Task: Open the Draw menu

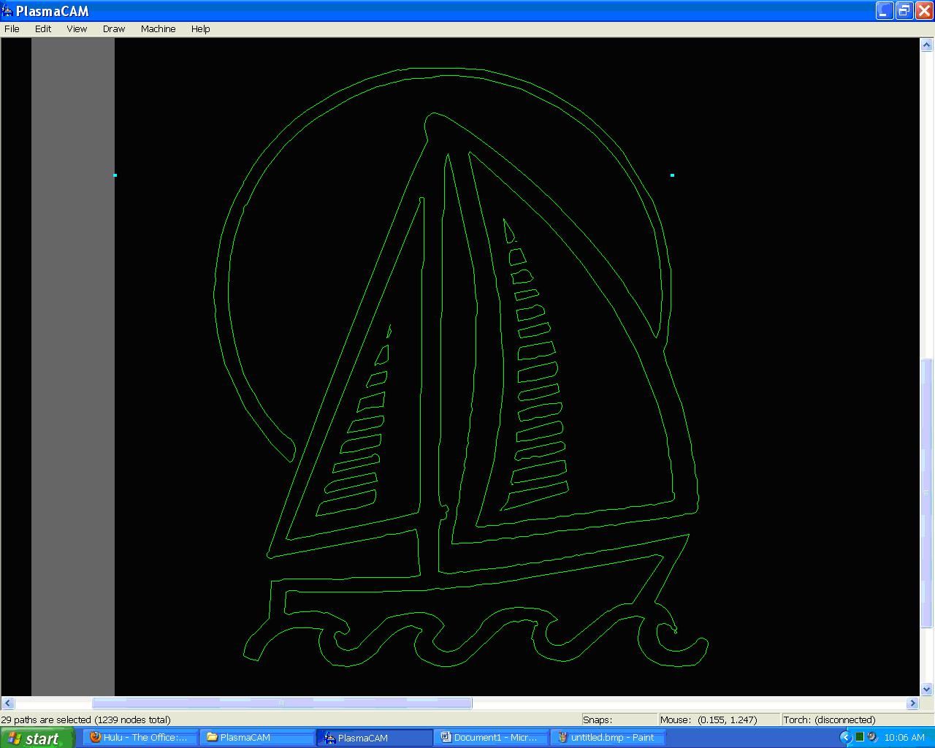Action: tap(113, 28)
